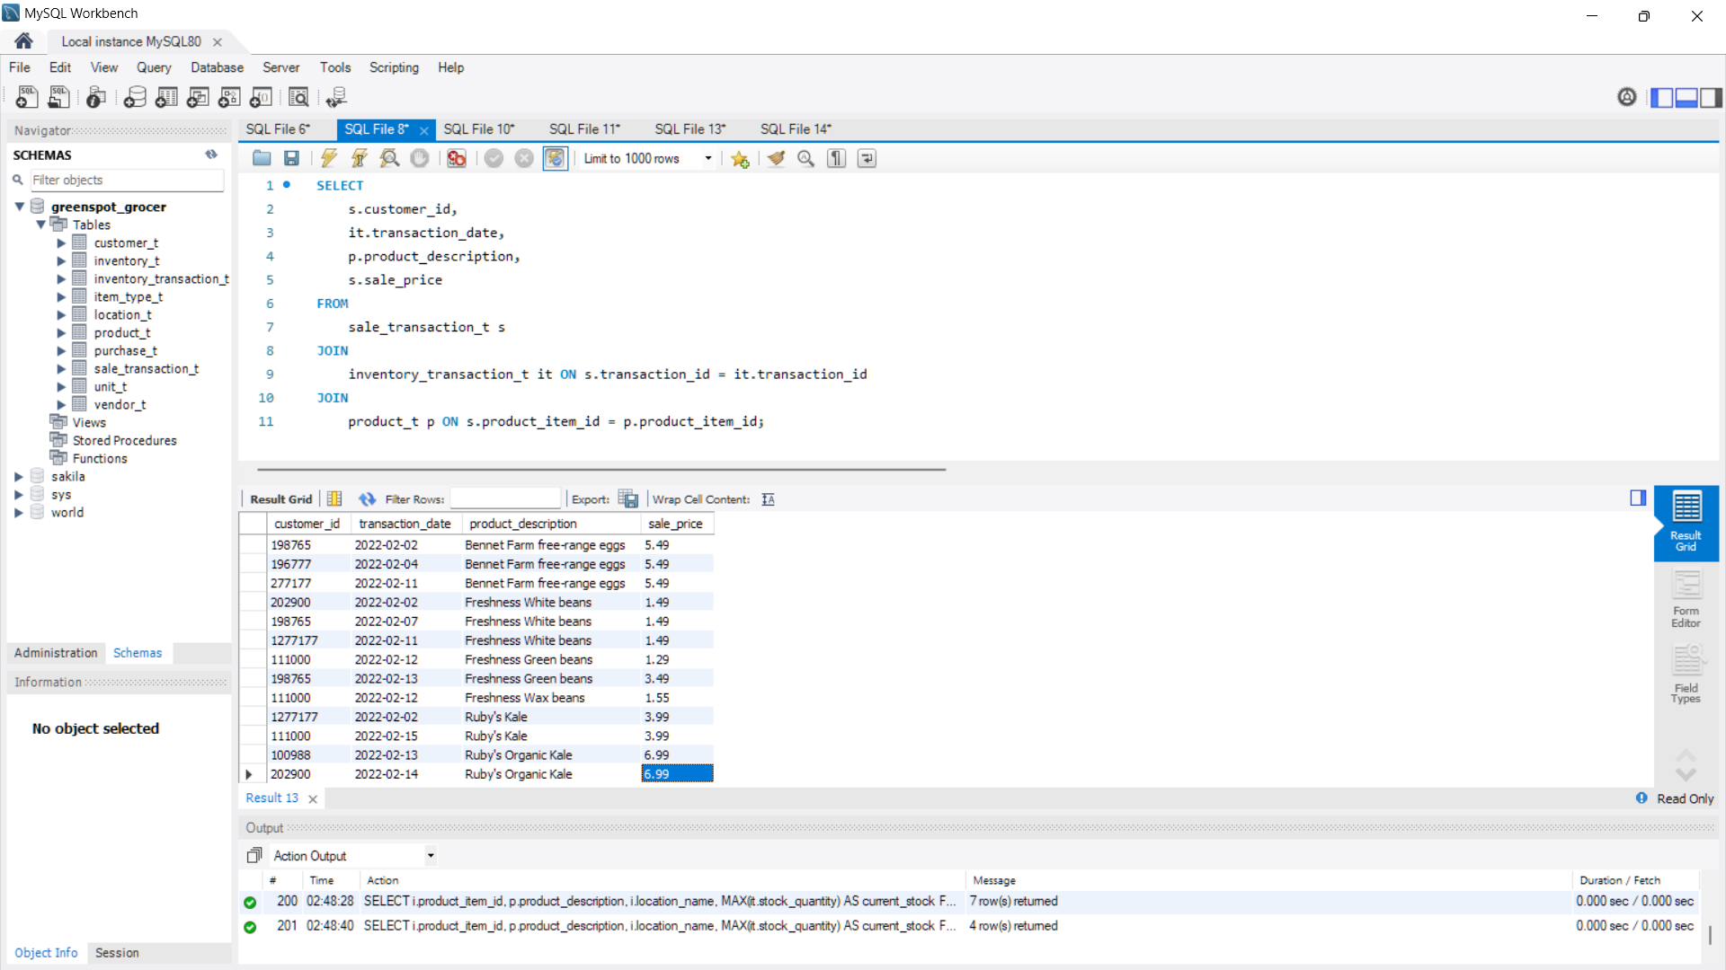The image size is (1726, 970).
Task: Toggle continue-on-error script execution button
Action: click(457, 159)
